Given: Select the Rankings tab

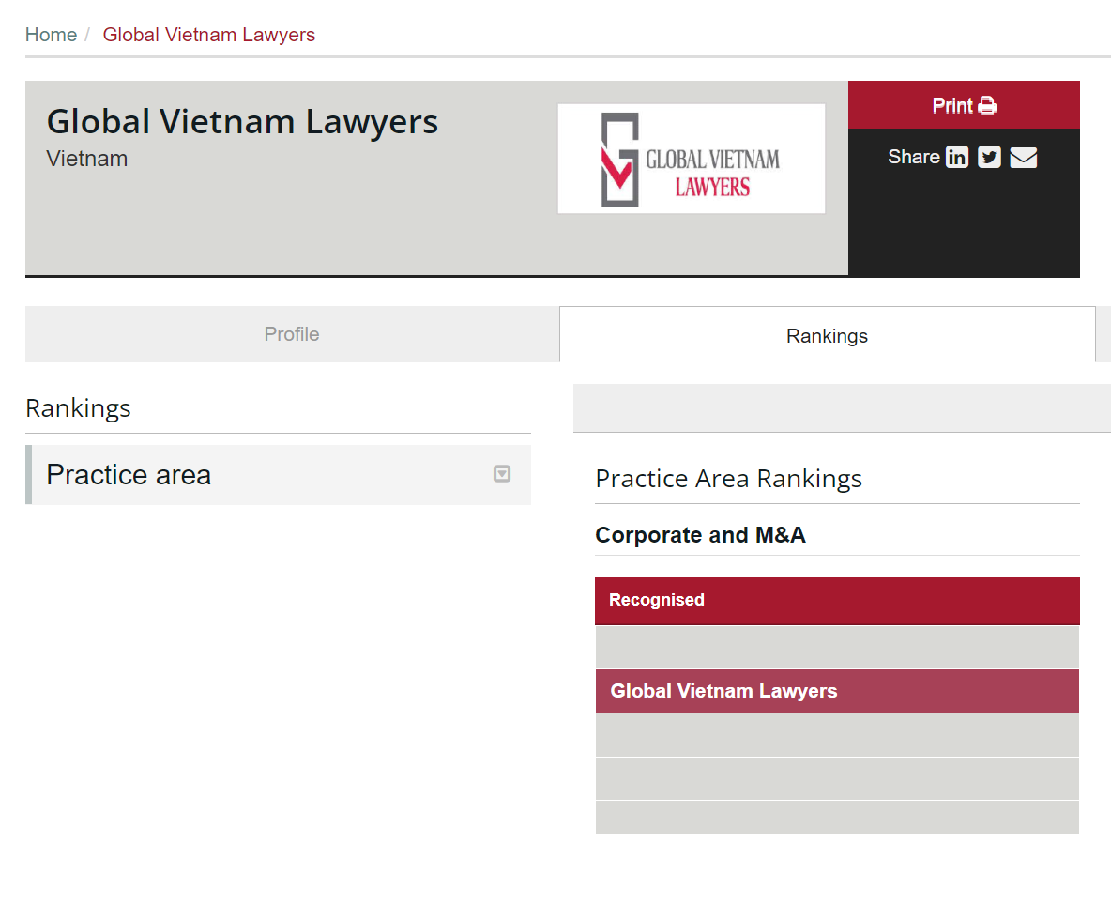Looking at the screenshot, I should click(x=827, y=336).
